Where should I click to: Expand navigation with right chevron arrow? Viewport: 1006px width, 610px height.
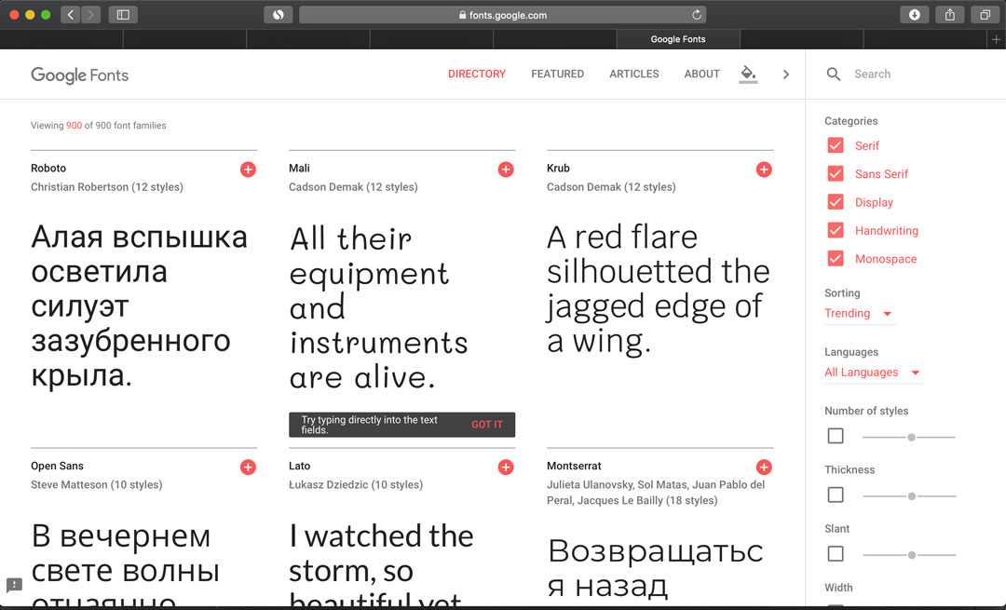786,75
